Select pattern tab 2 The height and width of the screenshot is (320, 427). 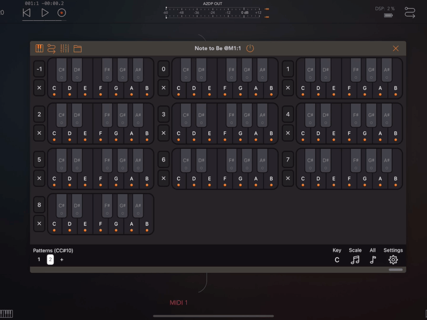click(x=50, y=260)
